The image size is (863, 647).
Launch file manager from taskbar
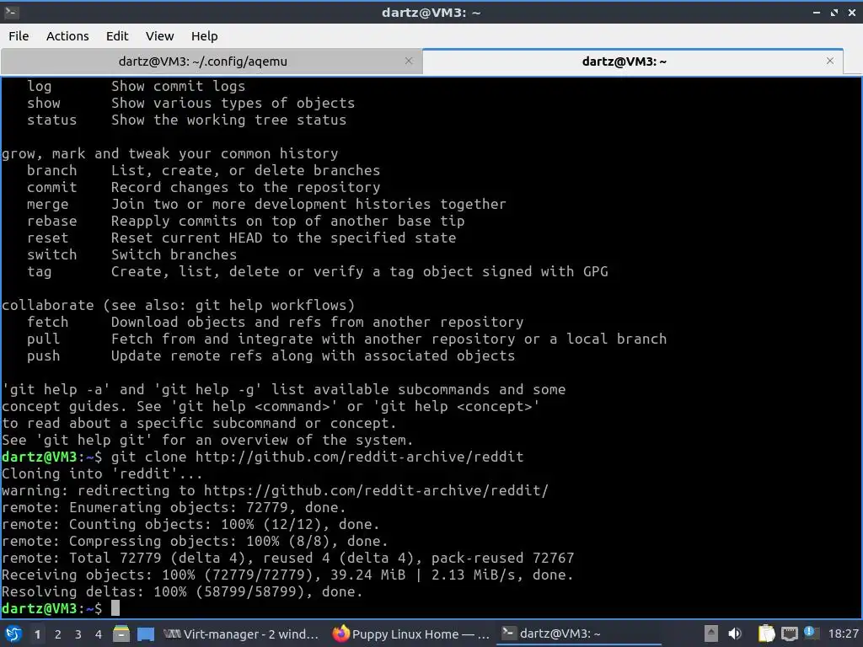point(121,634)
